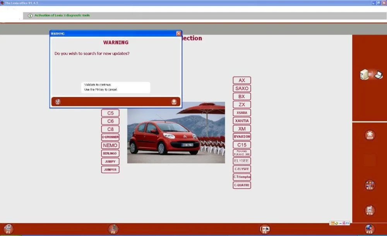Click the F3 icon on the bottom toolbar
The width and height of the screenshot is (387, 236).
pos(113,229)
